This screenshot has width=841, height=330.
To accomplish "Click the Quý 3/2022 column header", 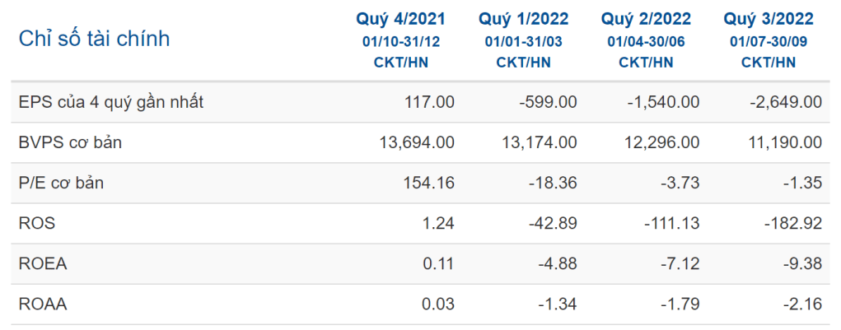I will click(x=769, y=19).
